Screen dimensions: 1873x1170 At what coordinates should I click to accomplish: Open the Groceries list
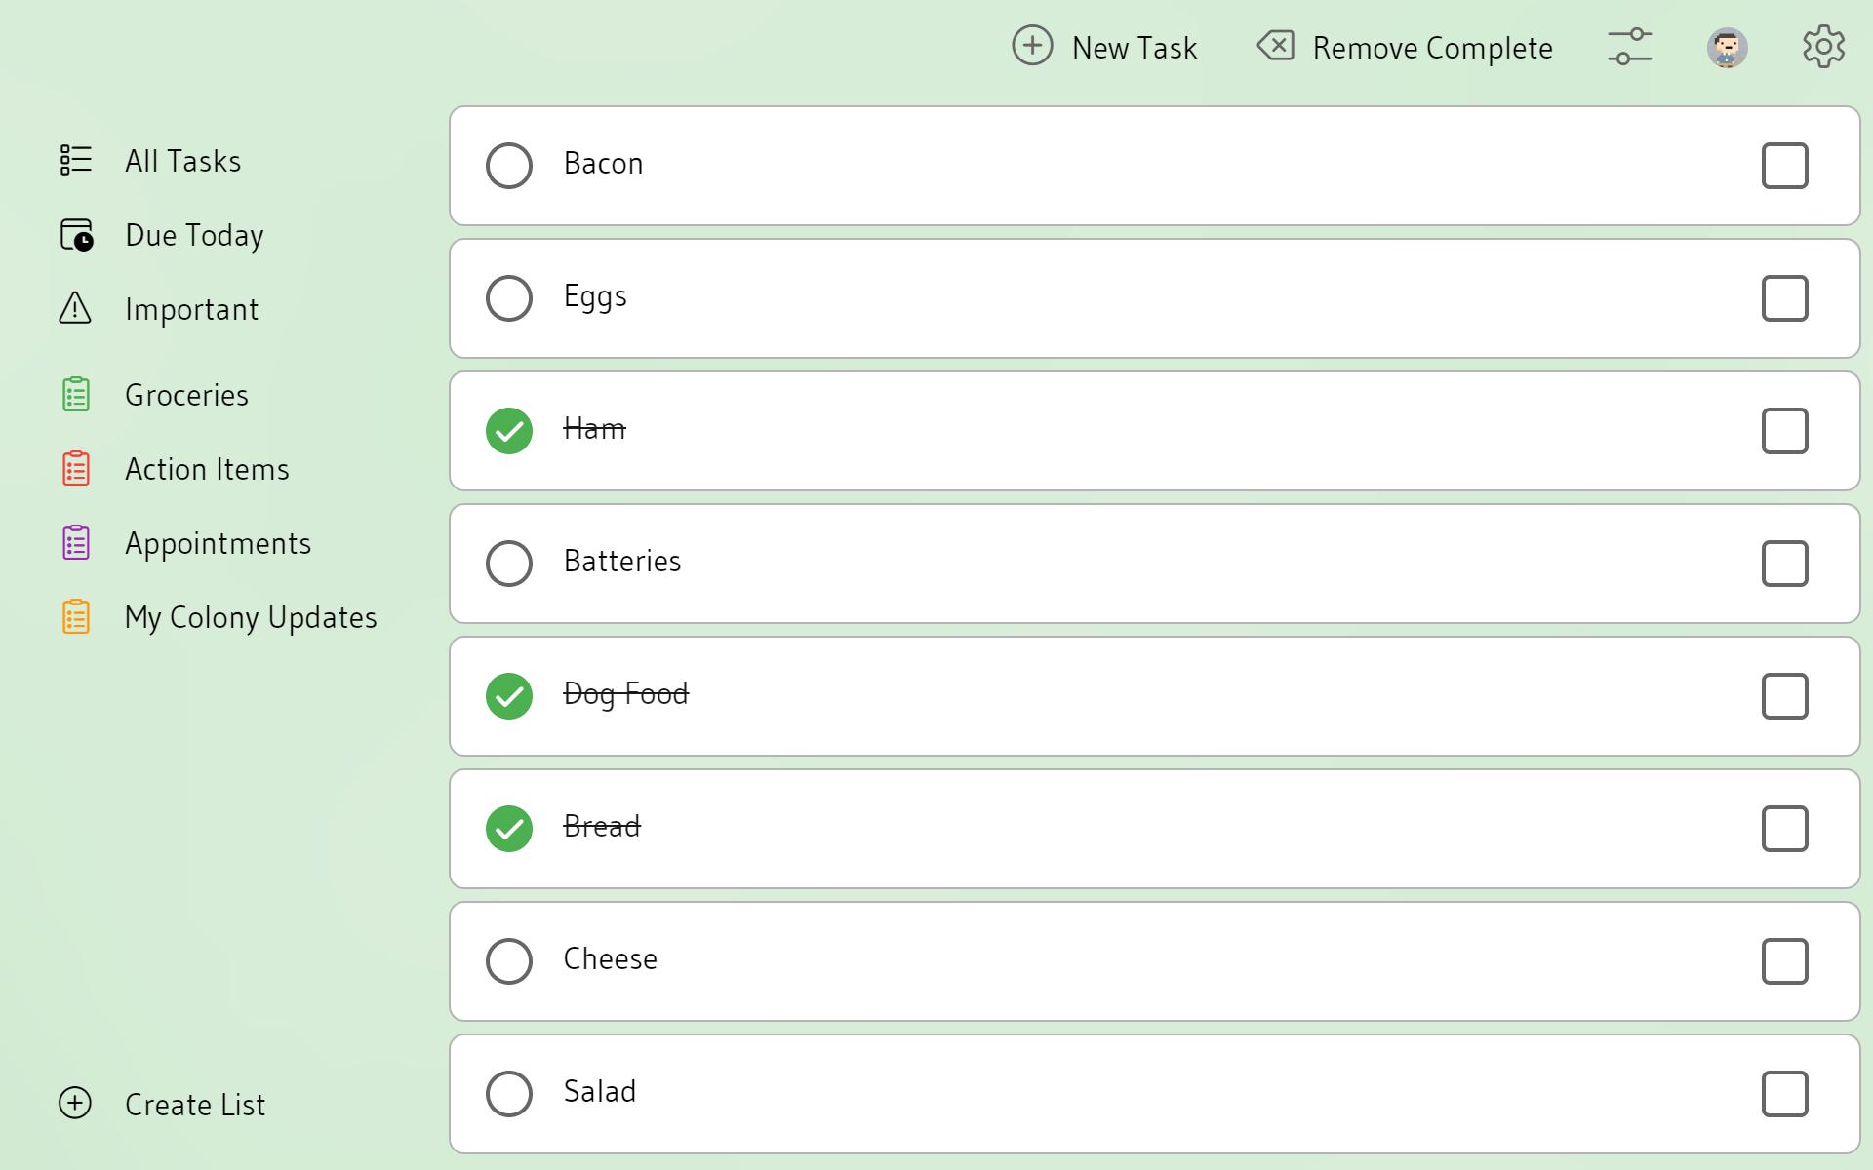[186, 395]
